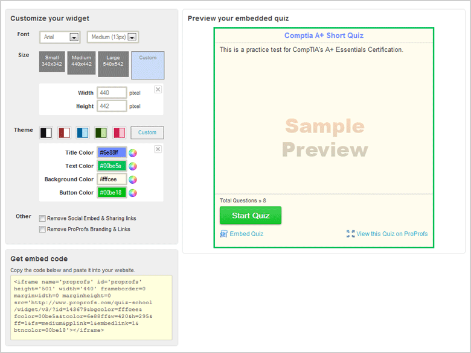
Task: Click the Embed Quiz icon
Action: coord(224,234)
